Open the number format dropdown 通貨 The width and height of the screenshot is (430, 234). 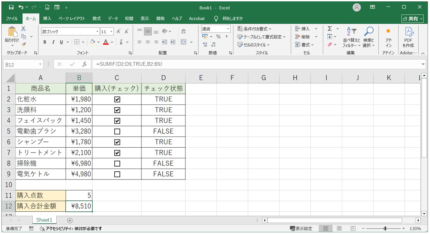point(228,29)
